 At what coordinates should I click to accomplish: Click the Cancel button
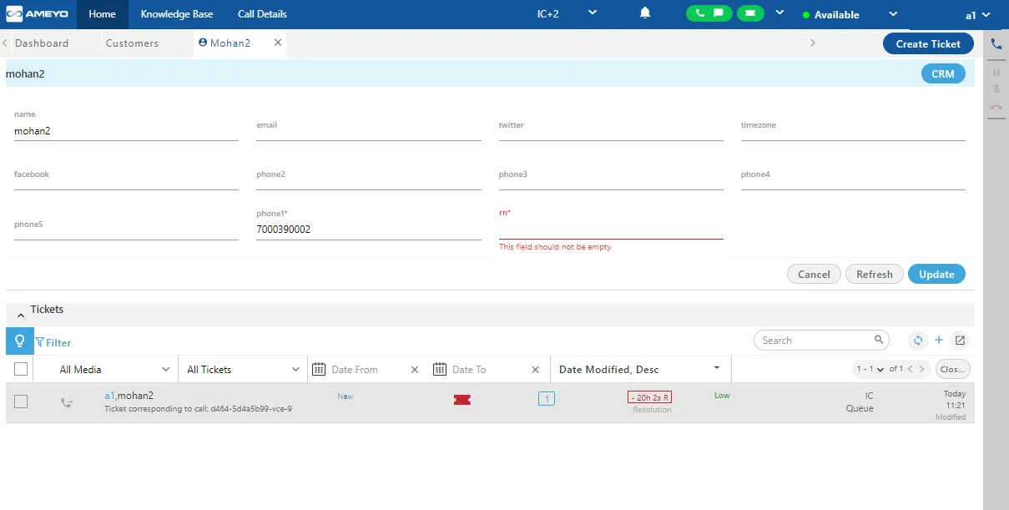pos(814,274)
